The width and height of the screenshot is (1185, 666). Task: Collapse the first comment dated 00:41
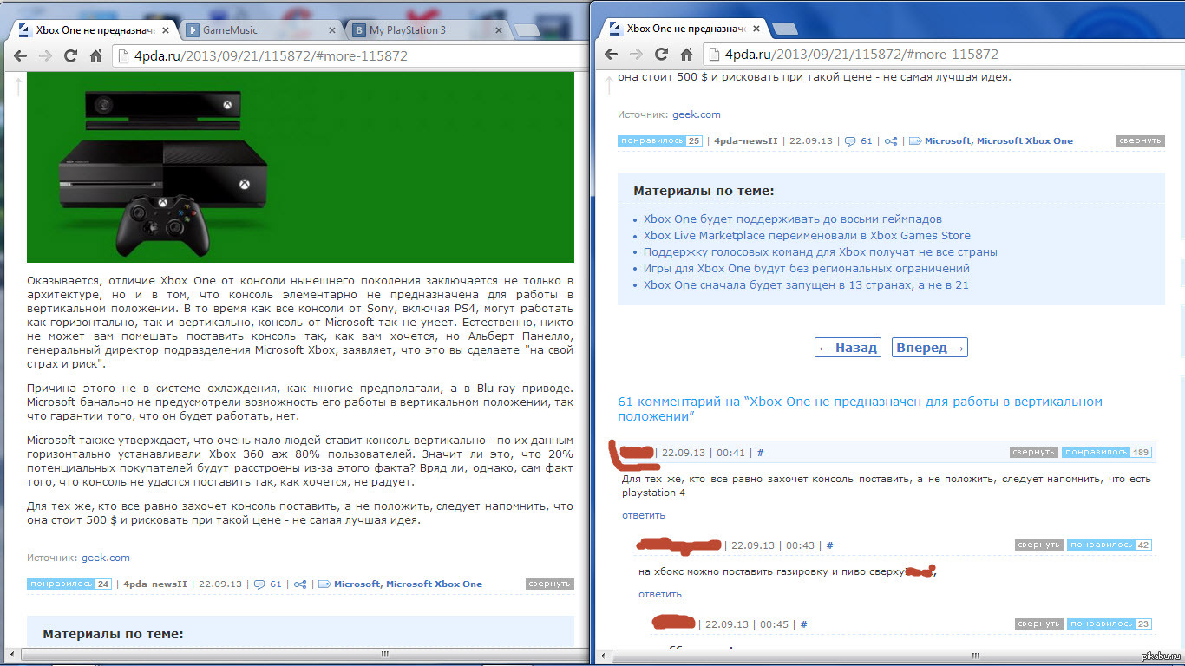click(x=1033, y=452)
